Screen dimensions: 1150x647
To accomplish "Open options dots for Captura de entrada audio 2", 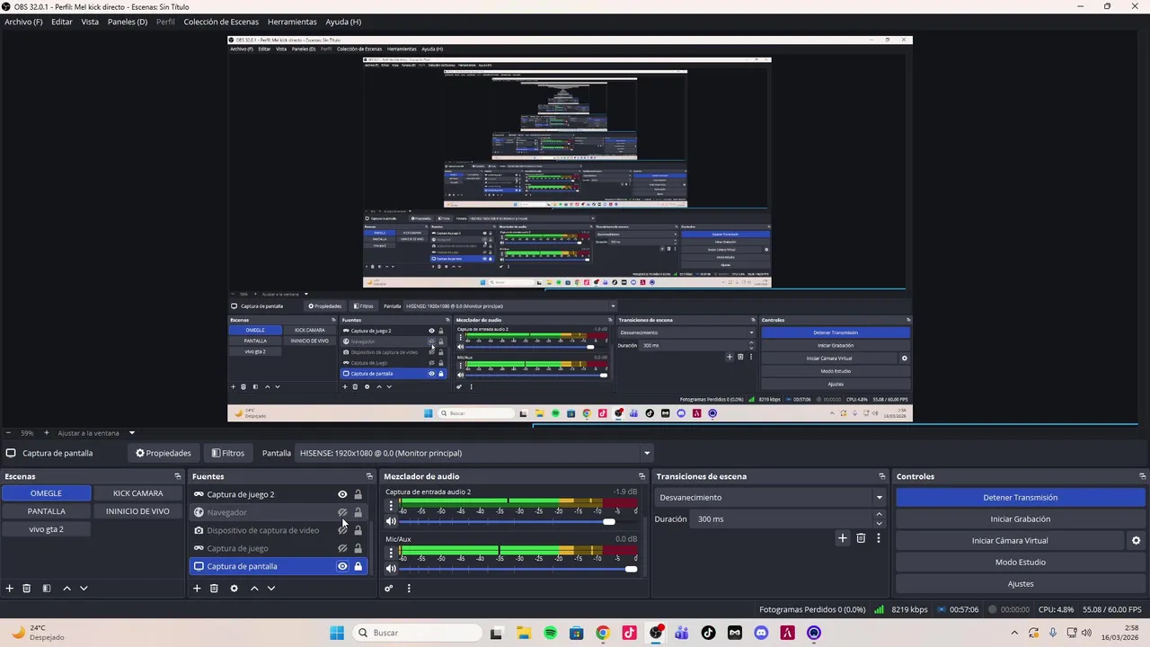I will pos(391,506).
